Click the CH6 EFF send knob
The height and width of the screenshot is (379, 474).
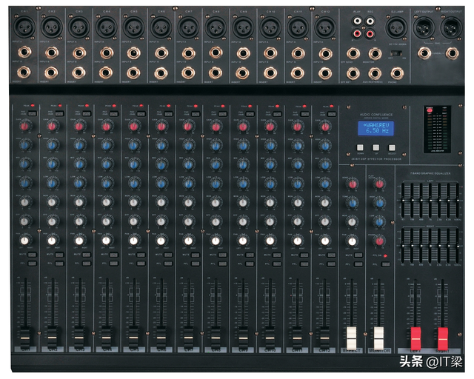tap(161, 221)
